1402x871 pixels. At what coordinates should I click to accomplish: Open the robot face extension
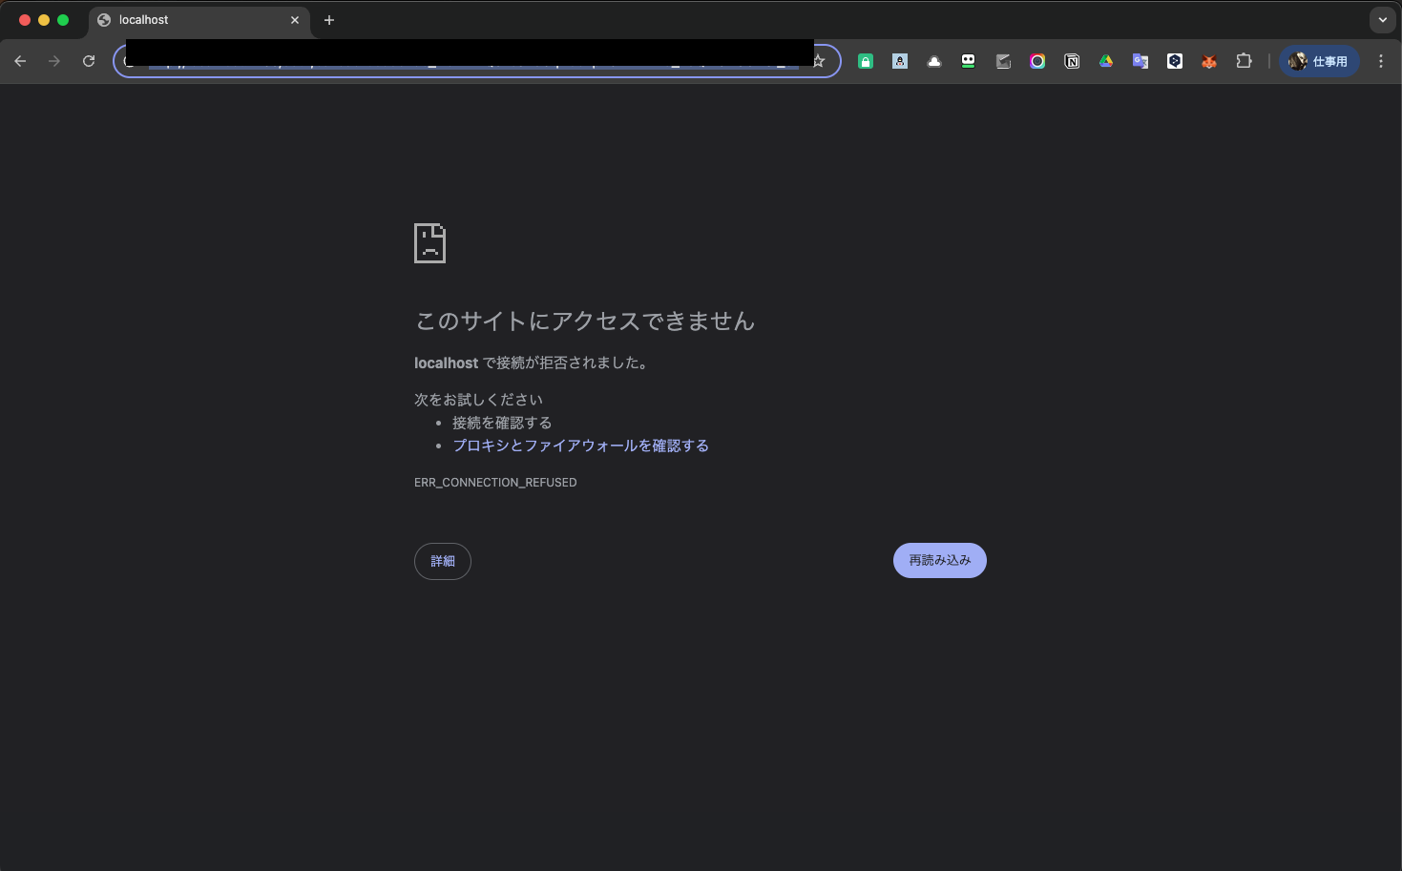tap(968, 61)
